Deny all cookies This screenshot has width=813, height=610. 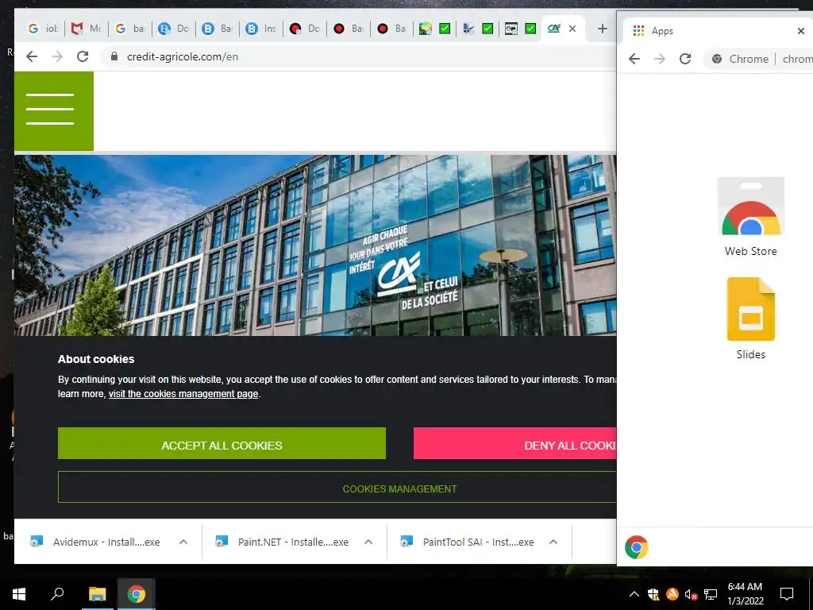(514, 443)
